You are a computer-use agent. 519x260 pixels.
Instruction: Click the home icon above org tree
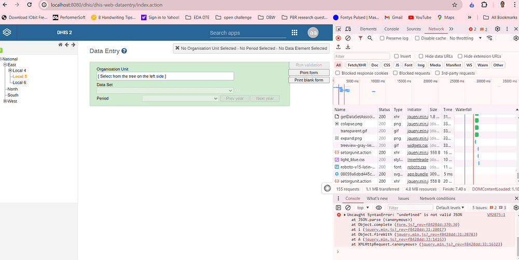pyautogui.click(x=60, y=45)
